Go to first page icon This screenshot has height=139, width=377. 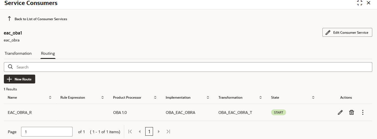(130, 132)
